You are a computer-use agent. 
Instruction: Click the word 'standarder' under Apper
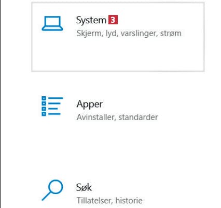(138, 117)
